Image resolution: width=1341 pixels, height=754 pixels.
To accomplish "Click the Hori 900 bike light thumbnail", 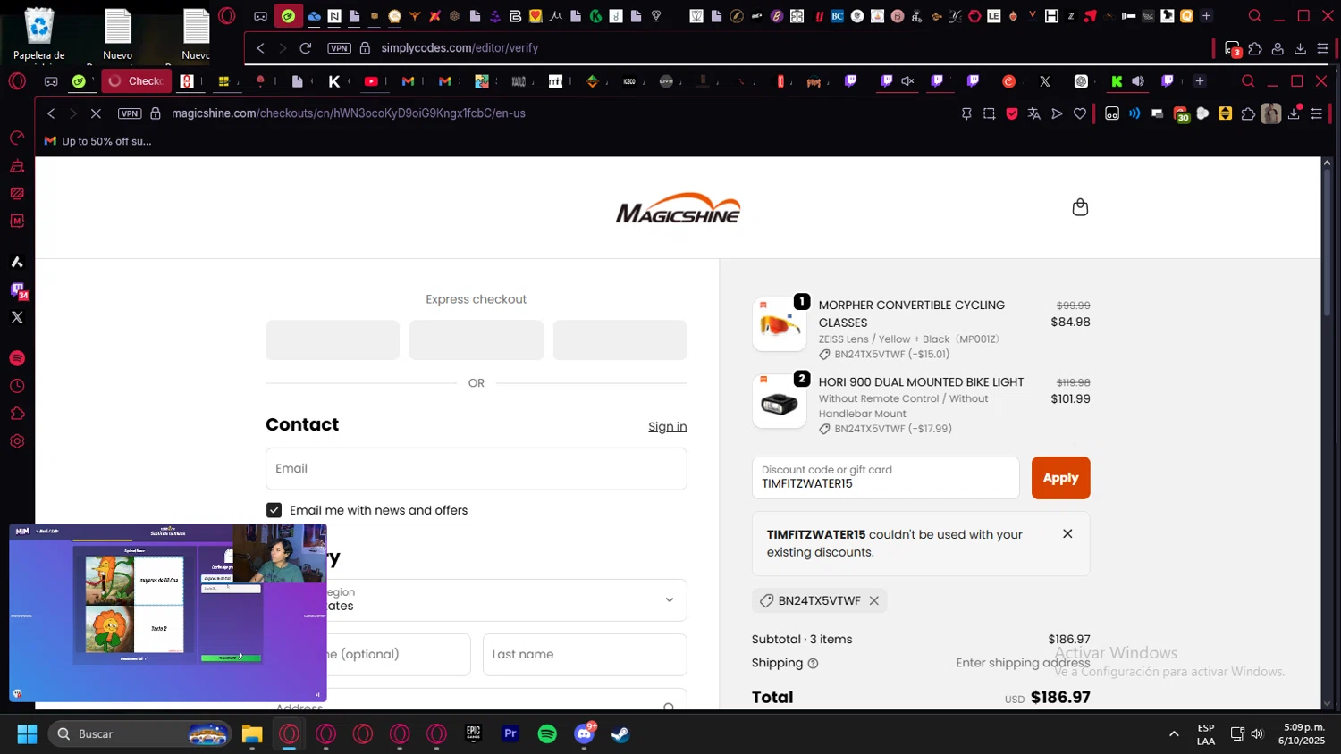I will (x=780, y=401).
